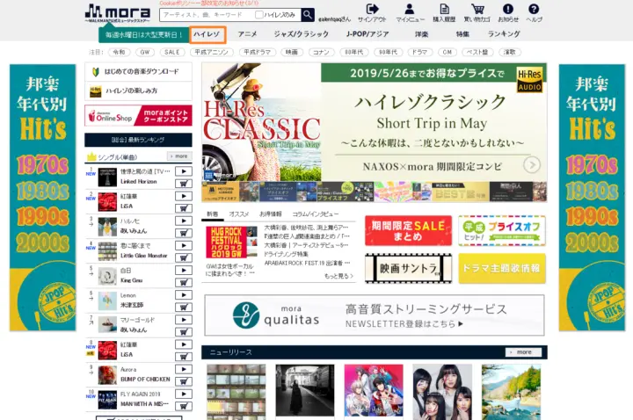This screenshot has height=420, width=633.
Task: Open the help question mark icon
Action: pyautogui.click(x=534, y=9)
